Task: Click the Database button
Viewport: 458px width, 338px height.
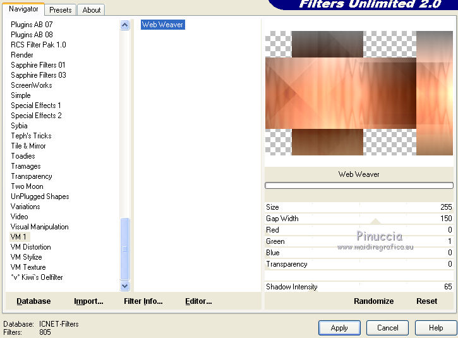Action: [x=33, y=301]
